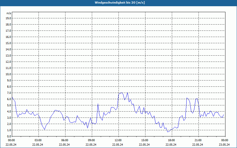Click the '23.05.24' date label

coord(224,144)
